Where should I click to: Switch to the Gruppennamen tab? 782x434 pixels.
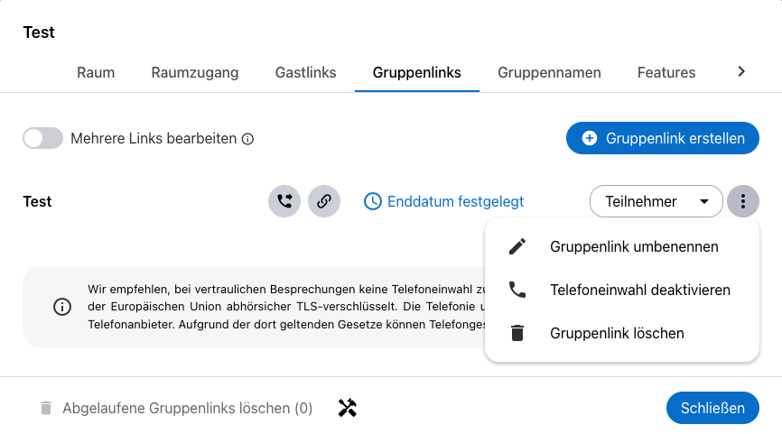pos(549,72)
